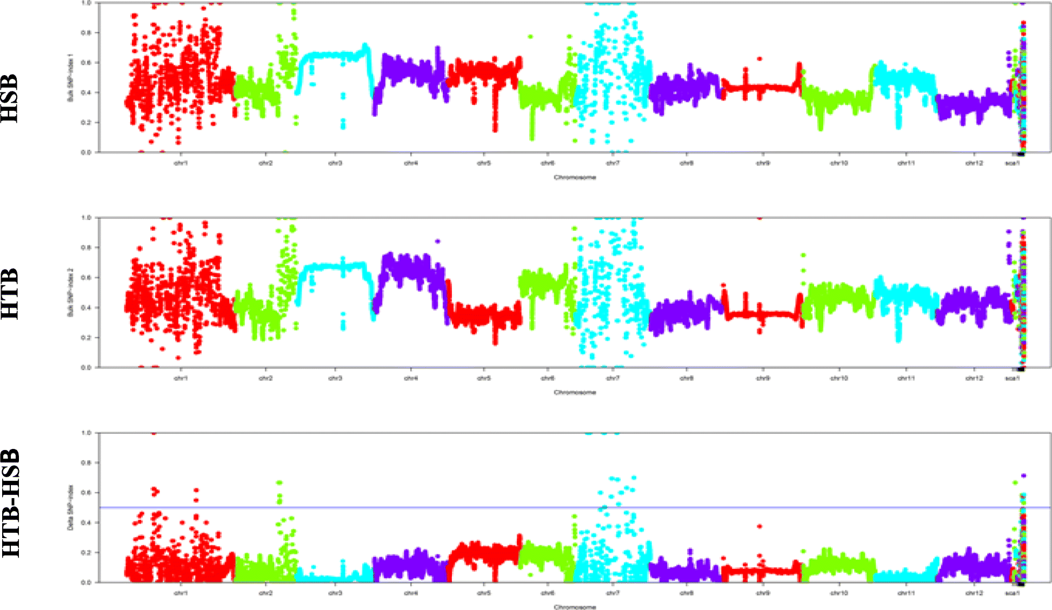Click chr2 label under the HSB plot

[x=265, y=163]
